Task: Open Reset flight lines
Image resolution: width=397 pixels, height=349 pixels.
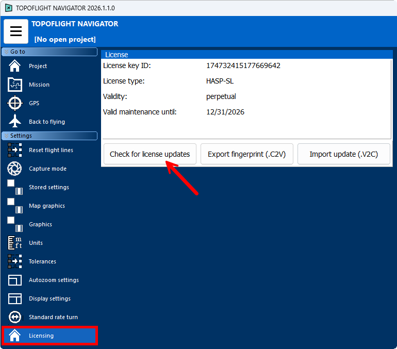Action: pyautogui.click(x=51, y=150)
